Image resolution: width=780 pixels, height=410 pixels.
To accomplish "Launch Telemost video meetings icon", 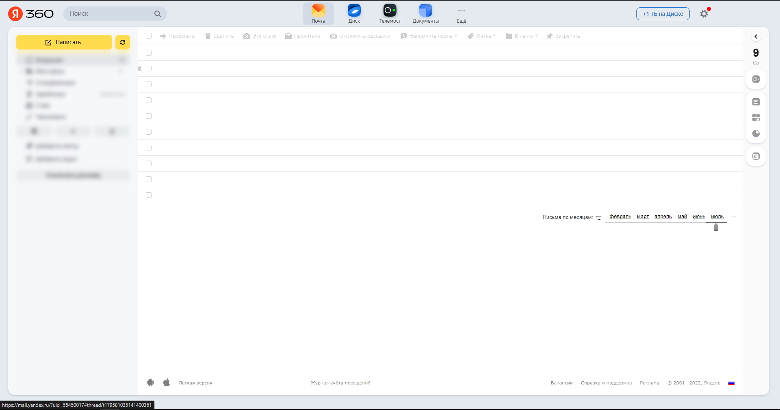I will [x=390, y=13].
